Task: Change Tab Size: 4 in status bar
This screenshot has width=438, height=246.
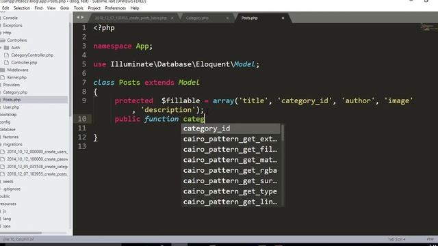Action: (x=396, y=239)
